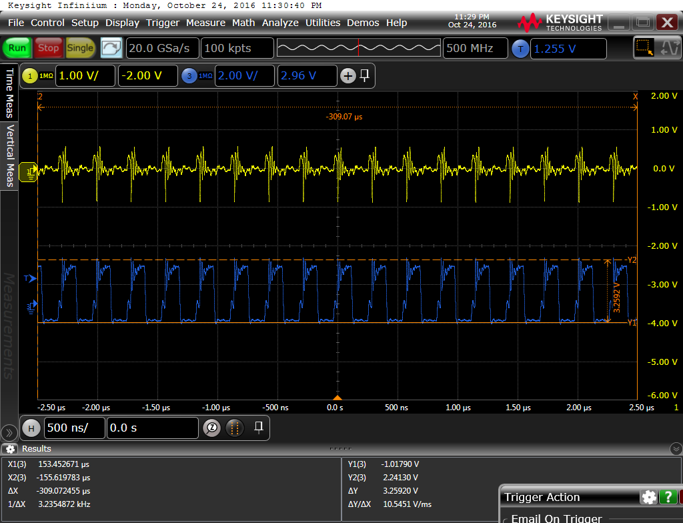Screen dimensions: 683x523
Task: Toggle channel 1 yellow button
Action: 29,76
